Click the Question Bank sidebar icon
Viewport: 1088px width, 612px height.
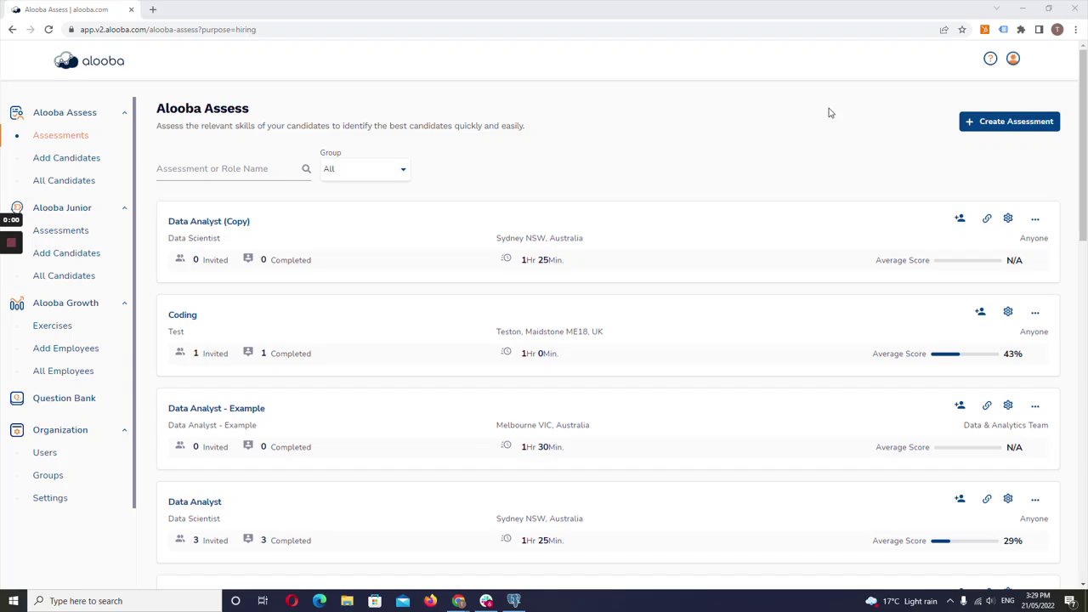click(x=16, y=398)
